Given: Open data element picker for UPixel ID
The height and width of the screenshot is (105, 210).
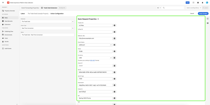Looking at the screenshot, I should [x=114, y=32].
